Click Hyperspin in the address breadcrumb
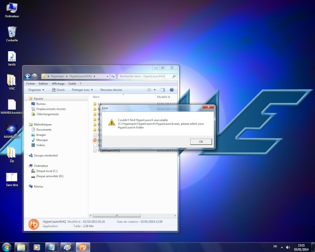The height and width of the screenshot is (252, 315). (x=57, y=76)
